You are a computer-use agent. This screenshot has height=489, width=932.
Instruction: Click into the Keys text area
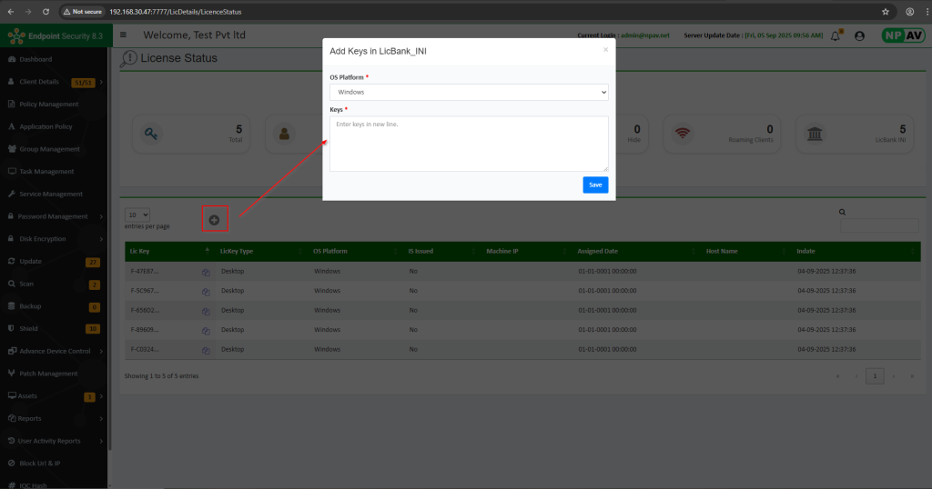(x=469, y=144)
